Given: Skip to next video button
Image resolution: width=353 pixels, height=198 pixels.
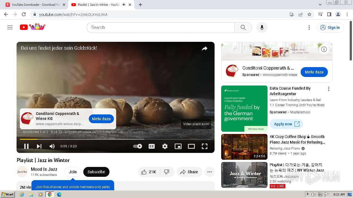Looking at the screenshot, I should [39, 146].
